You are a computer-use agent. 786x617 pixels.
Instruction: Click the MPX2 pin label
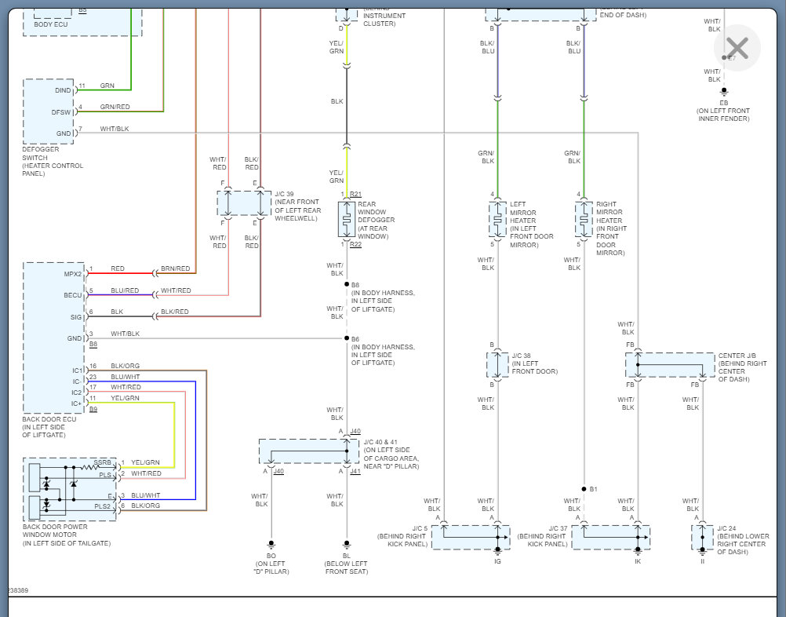tap(73, 274)
